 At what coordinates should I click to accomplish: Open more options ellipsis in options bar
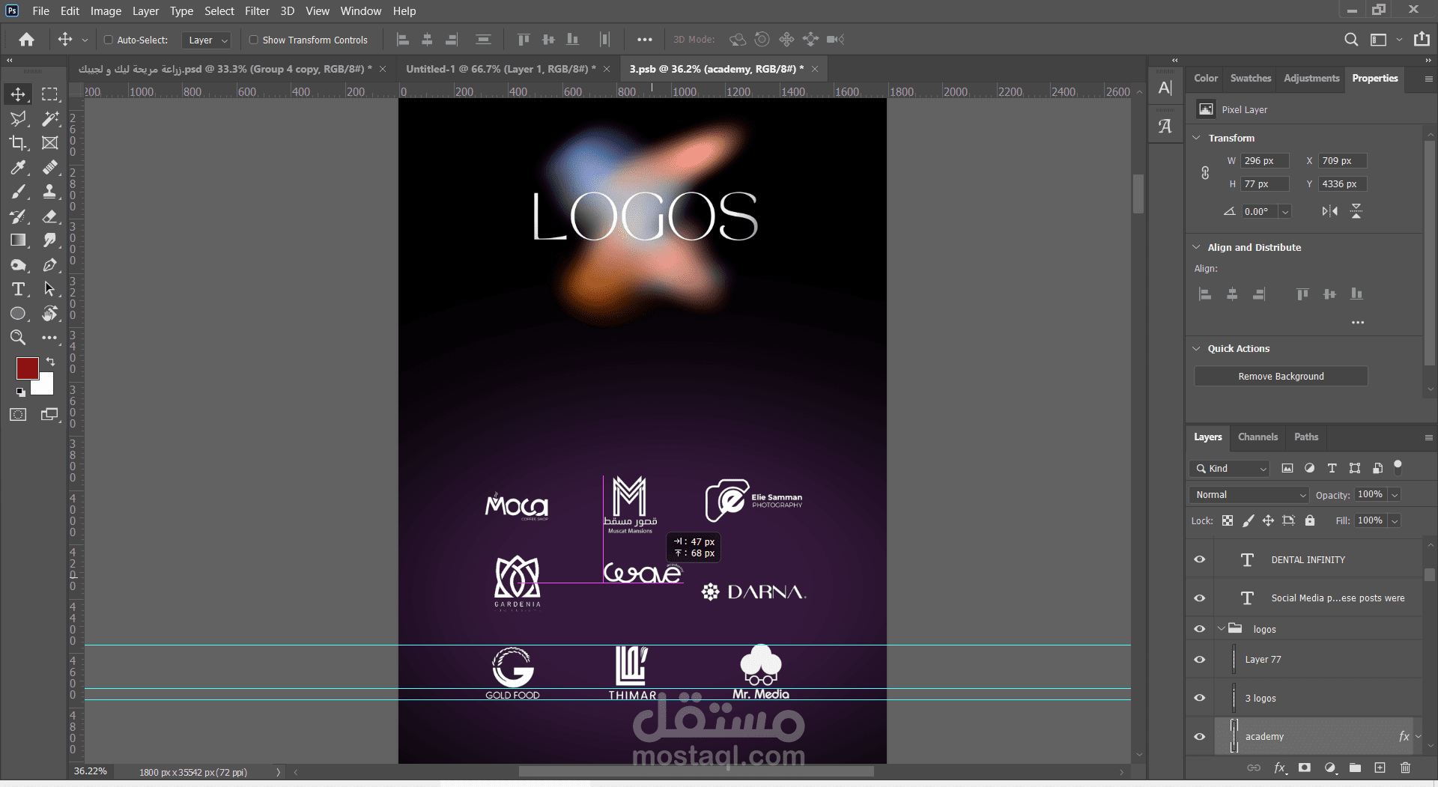point(644,40)
